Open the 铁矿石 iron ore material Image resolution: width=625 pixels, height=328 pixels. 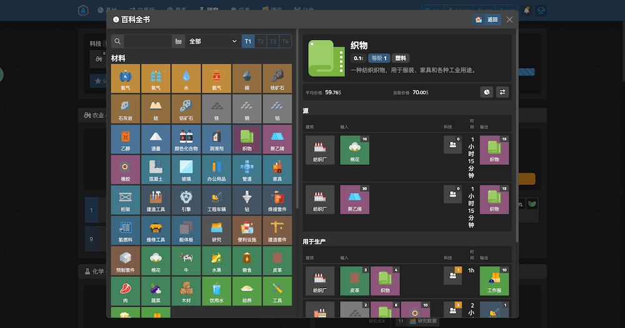[x=277, y=78]
